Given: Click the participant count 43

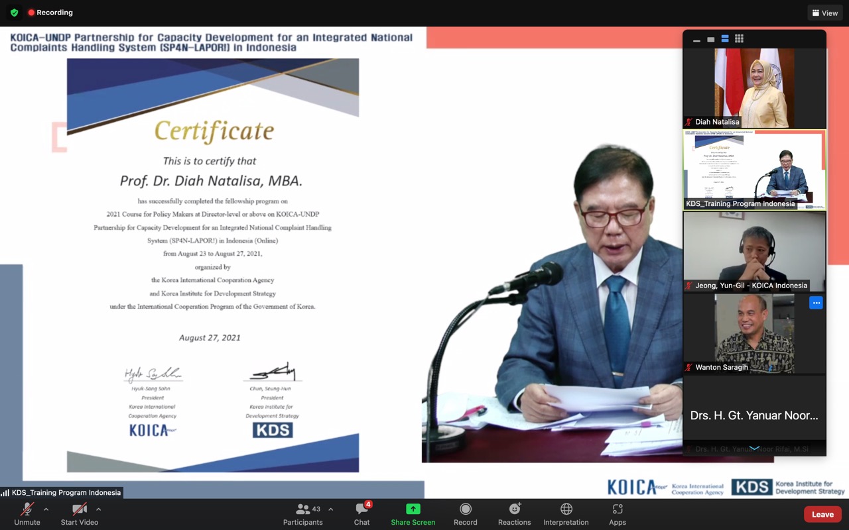Looking at the screenshot, I should click(316, 509).
